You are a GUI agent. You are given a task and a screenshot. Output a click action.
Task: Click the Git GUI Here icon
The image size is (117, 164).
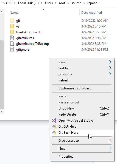click(x=54, y=127)
